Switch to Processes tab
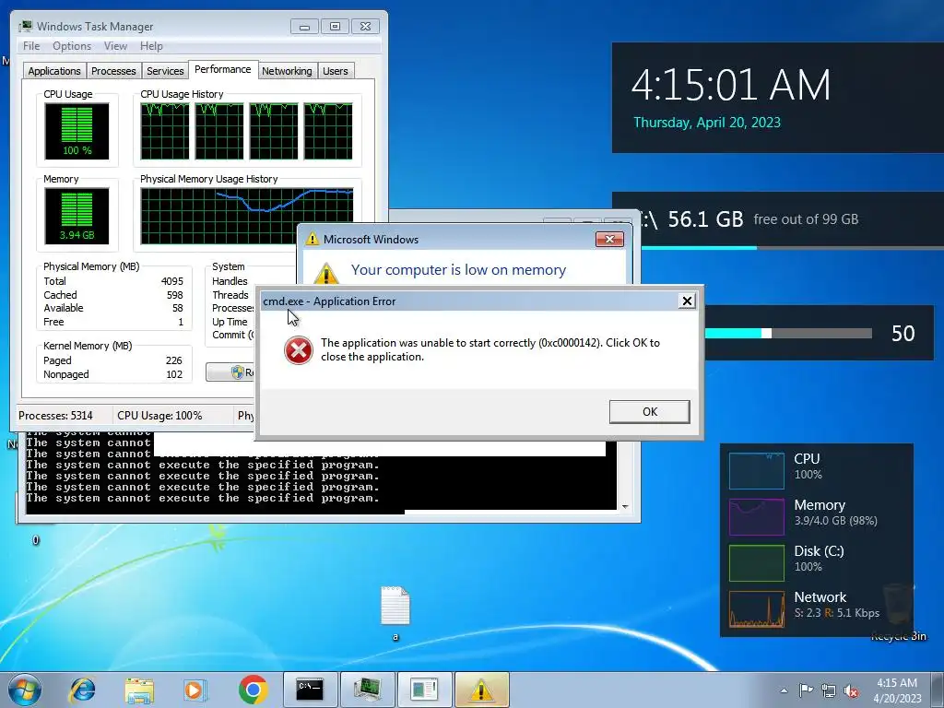The width and height of the screenshot is (944, 708). (x=113, y=71)
